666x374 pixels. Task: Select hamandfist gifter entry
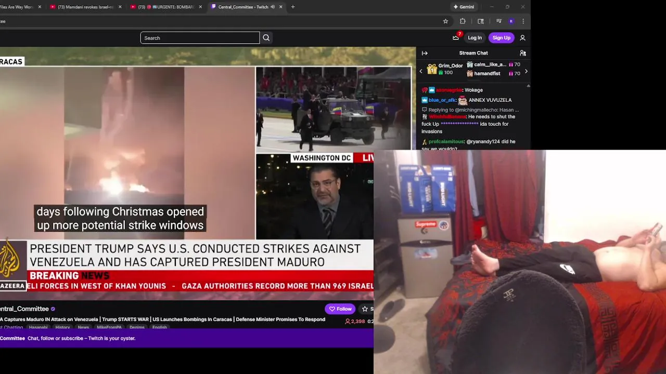[493, 74]
